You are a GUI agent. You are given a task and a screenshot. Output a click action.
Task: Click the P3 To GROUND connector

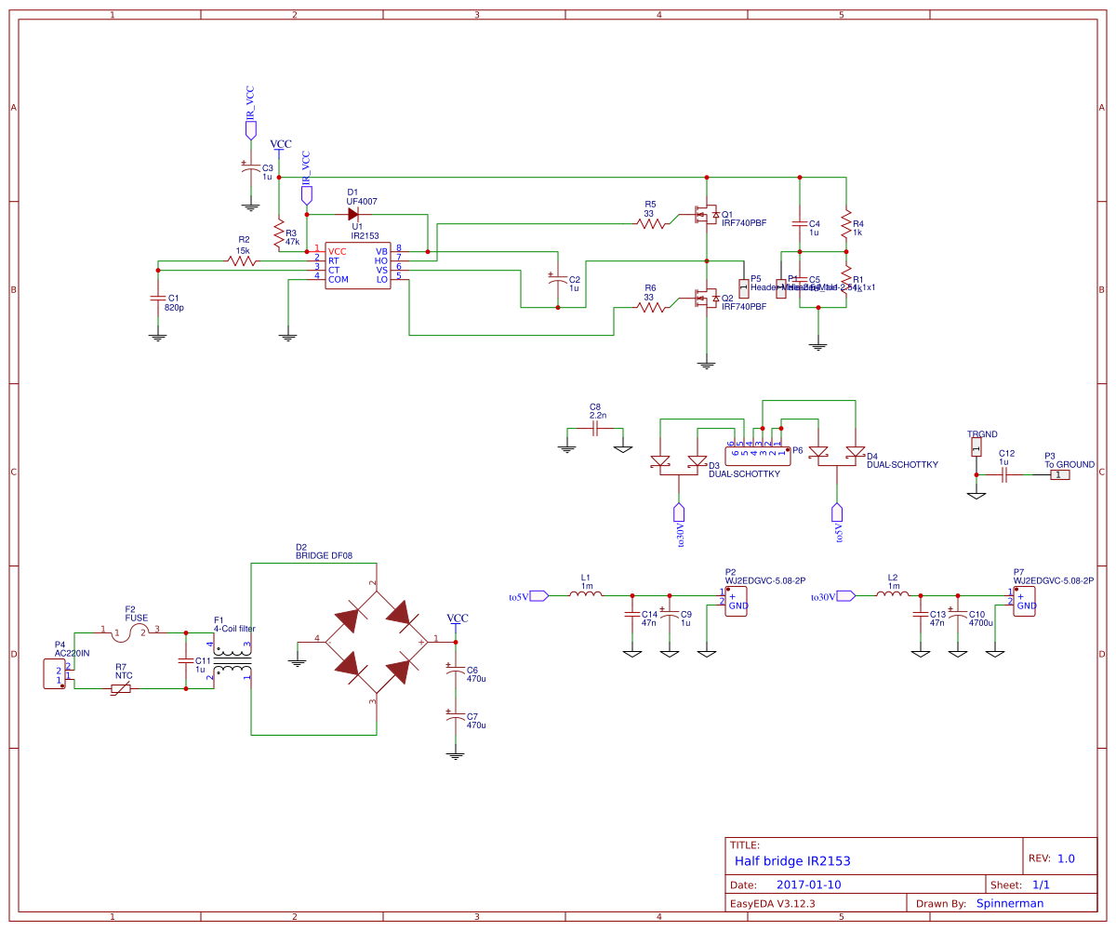[x=1060, y=474]
